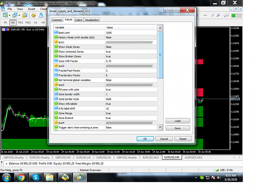Click the Profiles toolbar icon
The image size is (255, 191).
click(15, 15)
